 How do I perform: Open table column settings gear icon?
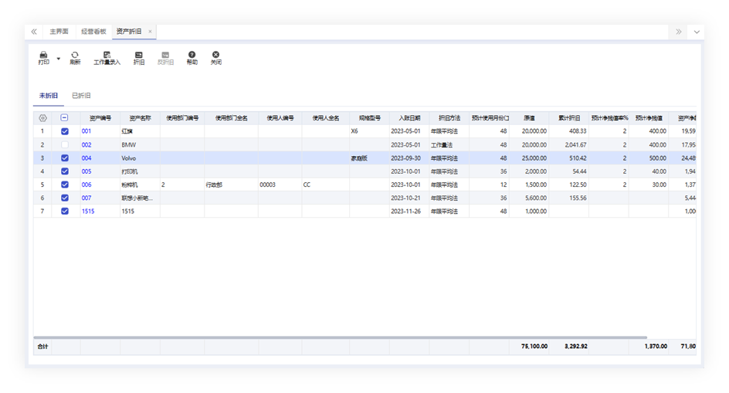click(x=42, y=118)
